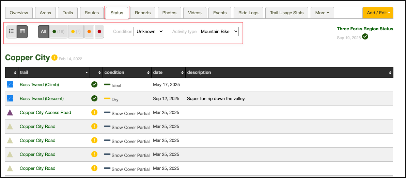
Task: Open the Boss Tweed (Descent) trail link
Action: [x=42, y=98]
